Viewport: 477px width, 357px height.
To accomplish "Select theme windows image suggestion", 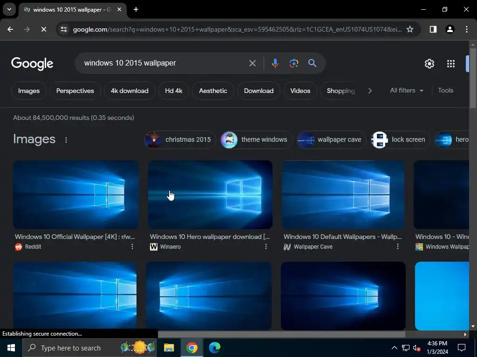I will [x=256, y=139].
